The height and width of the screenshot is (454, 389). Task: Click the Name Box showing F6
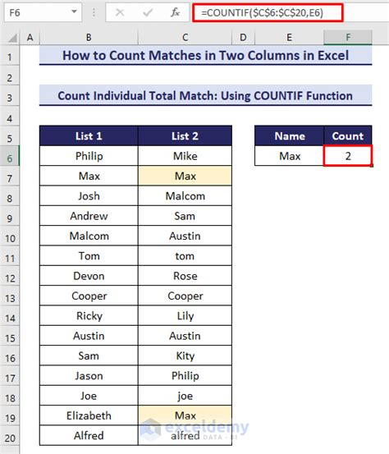[x=43, y=13]
